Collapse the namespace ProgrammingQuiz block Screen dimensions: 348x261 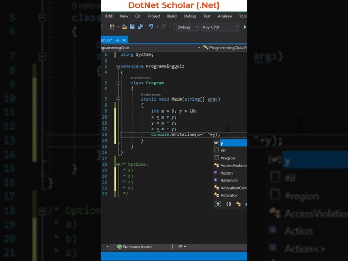(119, 66)
